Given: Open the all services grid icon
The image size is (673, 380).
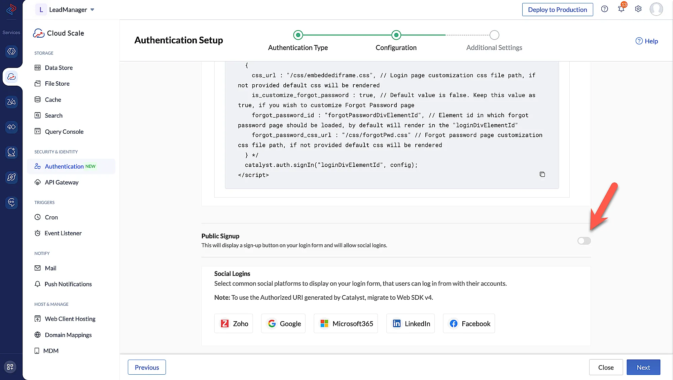Looking at the screenshot, I should [10, 367].
